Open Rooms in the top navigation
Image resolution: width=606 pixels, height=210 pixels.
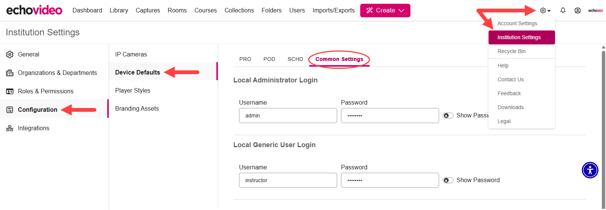pyautogui.click(x=177, y=11)
